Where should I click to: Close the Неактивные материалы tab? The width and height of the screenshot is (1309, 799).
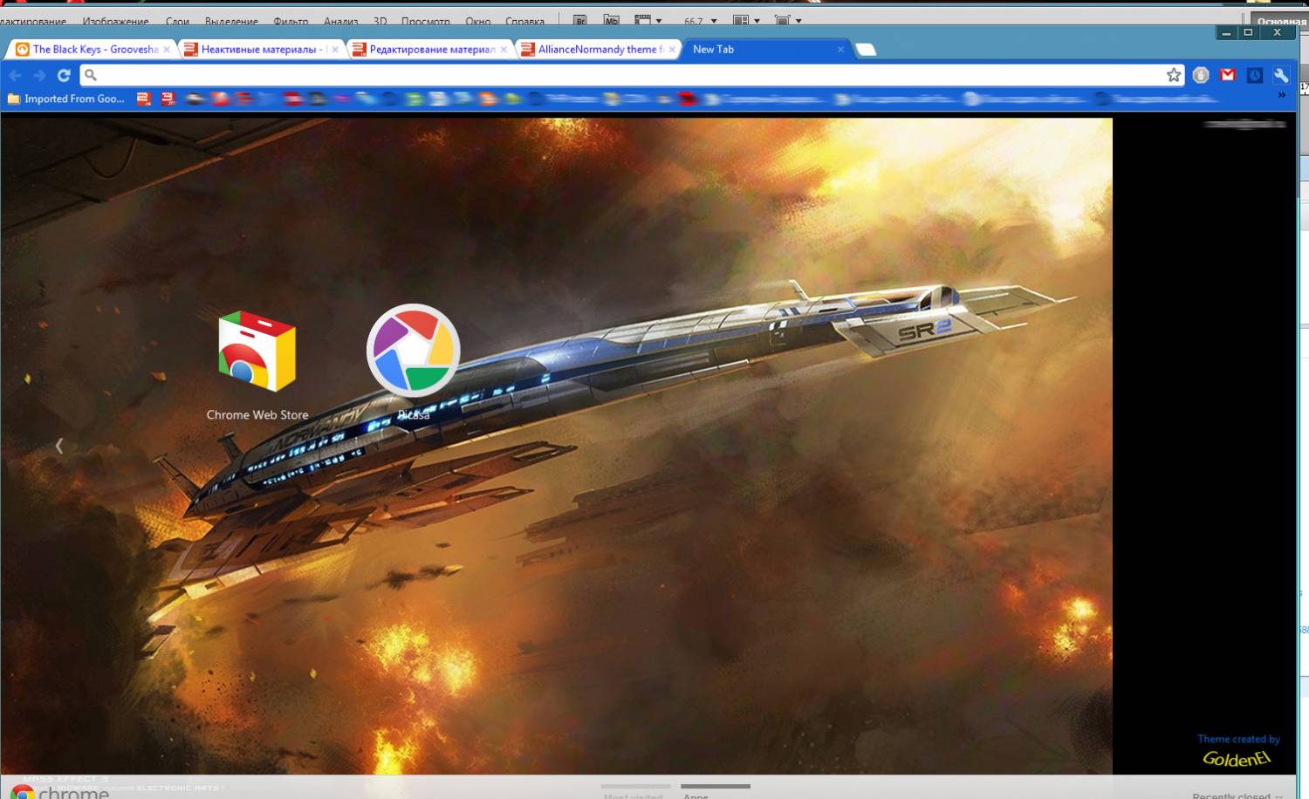point(335,50)
